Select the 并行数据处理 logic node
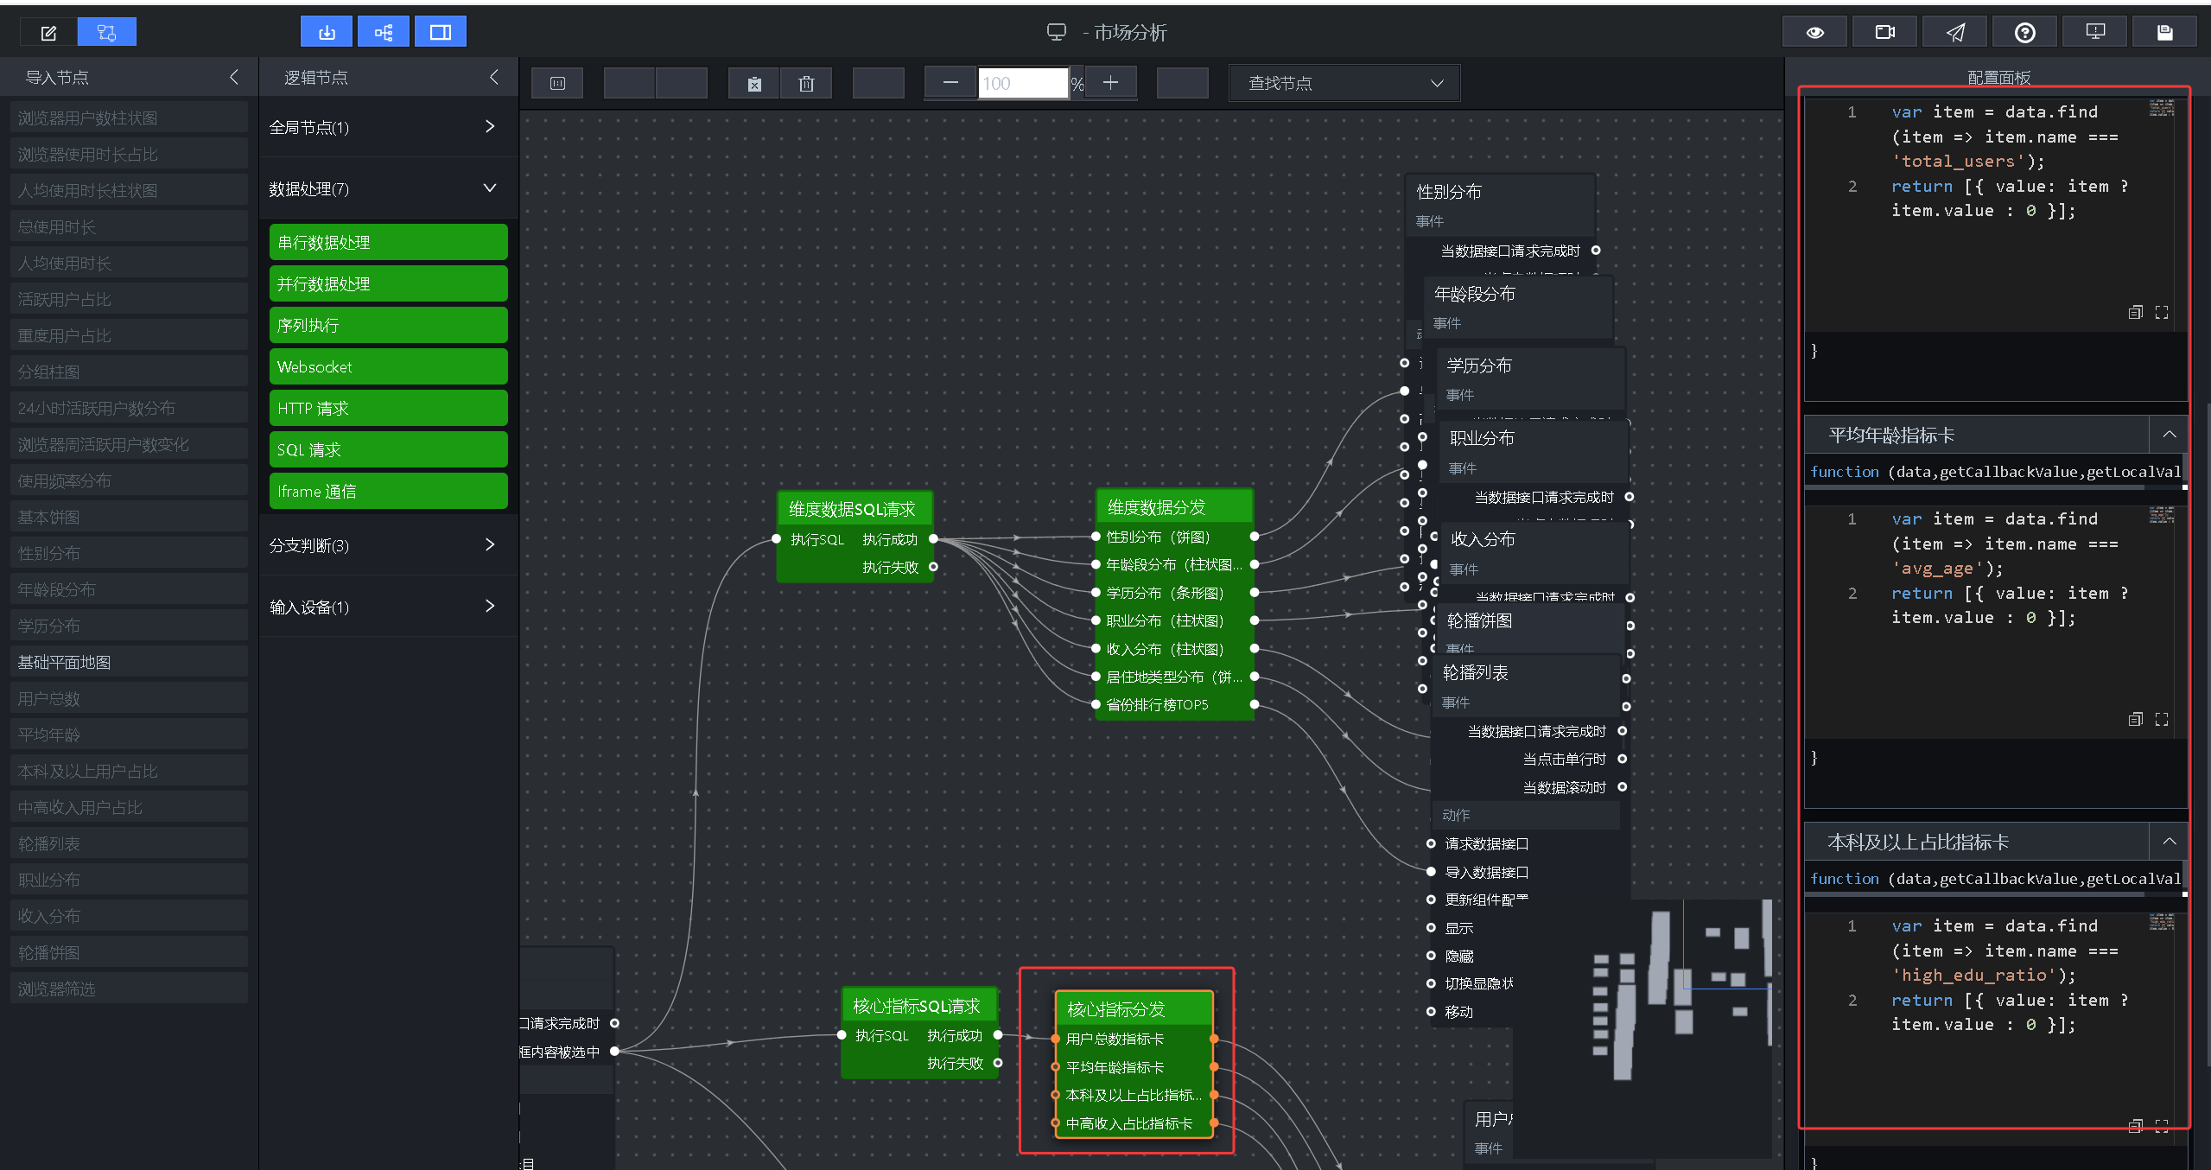The image size is (2211, 1170). (x=388, y=284)
